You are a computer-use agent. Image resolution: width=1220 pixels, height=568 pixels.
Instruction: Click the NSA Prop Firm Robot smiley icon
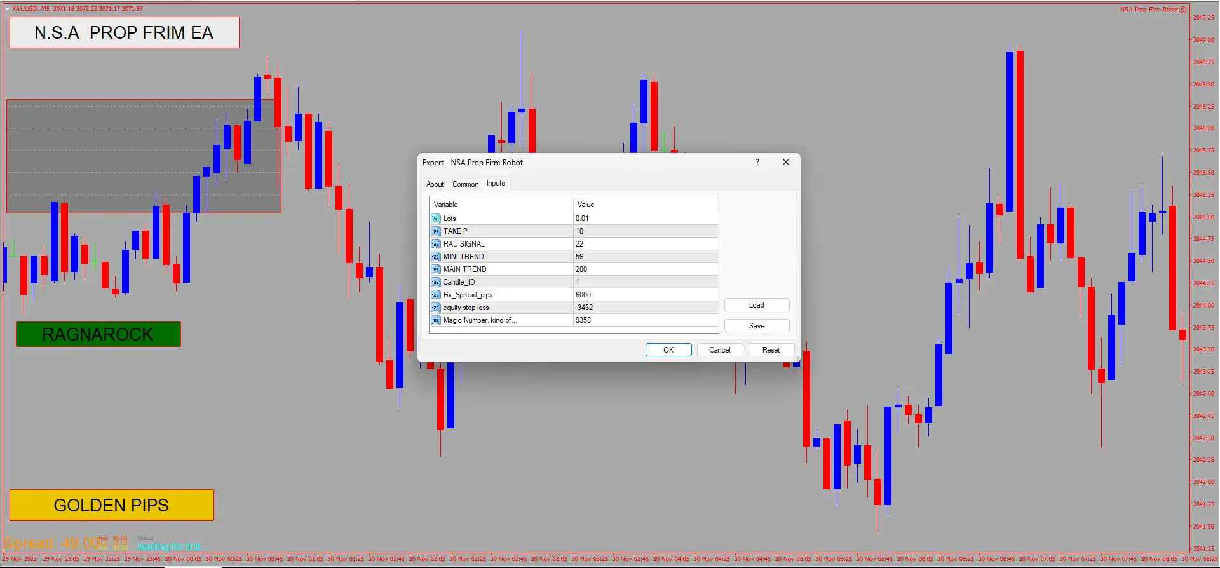tap(1183, 10)
